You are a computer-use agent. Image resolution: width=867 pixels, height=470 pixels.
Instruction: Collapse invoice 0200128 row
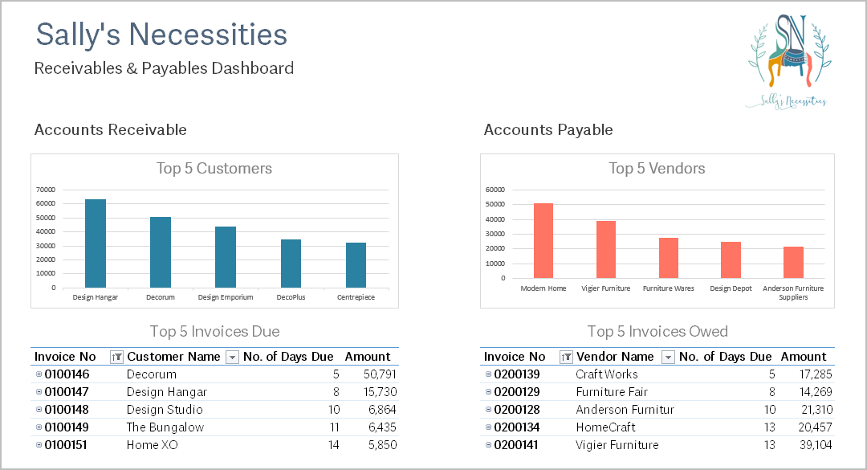[488, 410]
